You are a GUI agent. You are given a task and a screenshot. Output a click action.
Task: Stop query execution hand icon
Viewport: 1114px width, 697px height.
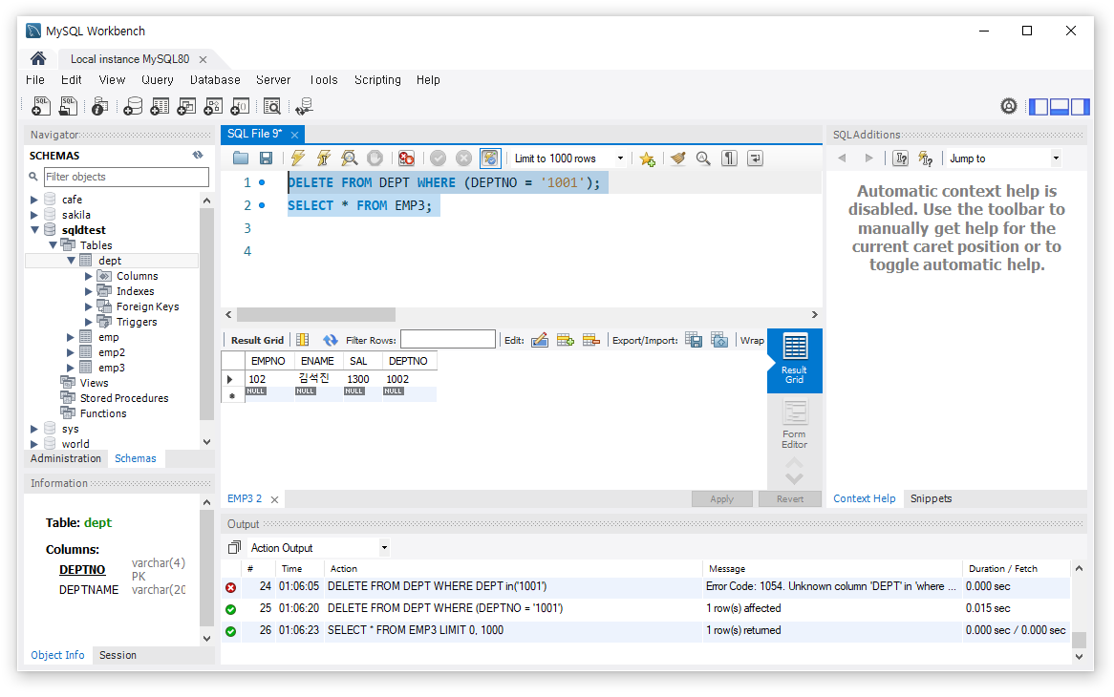pos(375,158)
